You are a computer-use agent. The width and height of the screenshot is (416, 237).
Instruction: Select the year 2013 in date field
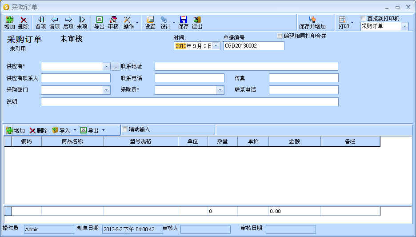[181, 46]
